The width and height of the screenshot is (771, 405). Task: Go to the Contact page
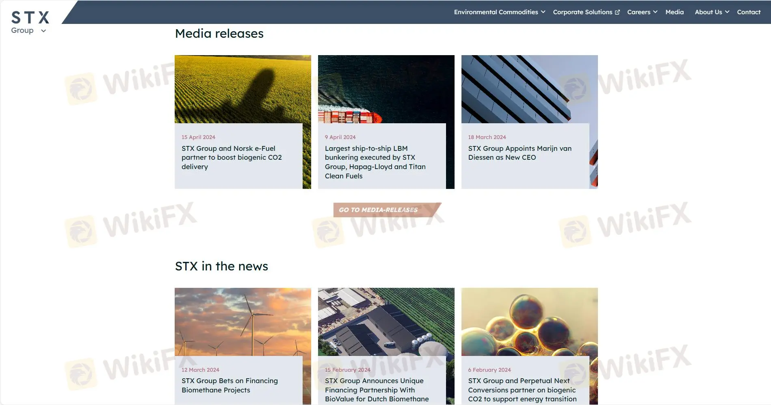click(x=748, y=12)
